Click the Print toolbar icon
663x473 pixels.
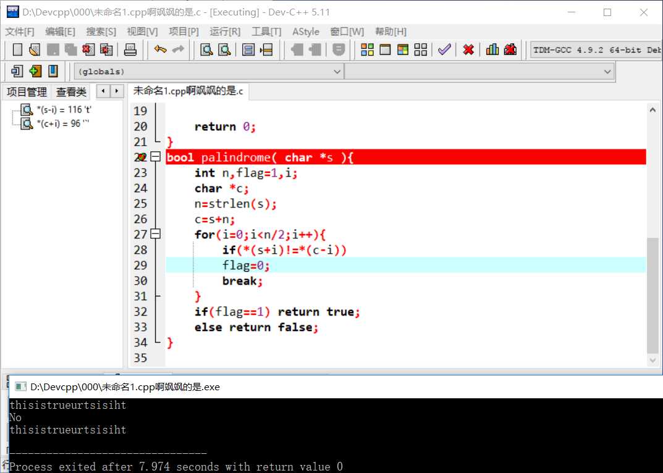click(x=130, y=49)
